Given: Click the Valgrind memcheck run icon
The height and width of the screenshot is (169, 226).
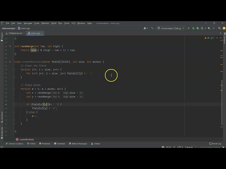Looking at the screenshot, I should [209, 28].
